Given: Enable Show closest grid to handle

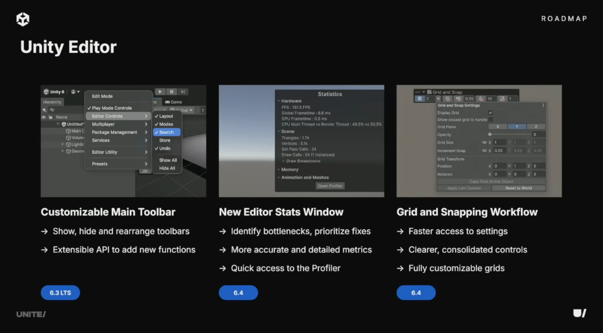Looking at the screenshot, I should coord(490,119).
